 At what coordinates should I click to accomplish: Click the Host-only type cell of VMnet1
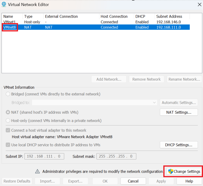(x=32, y=22)
